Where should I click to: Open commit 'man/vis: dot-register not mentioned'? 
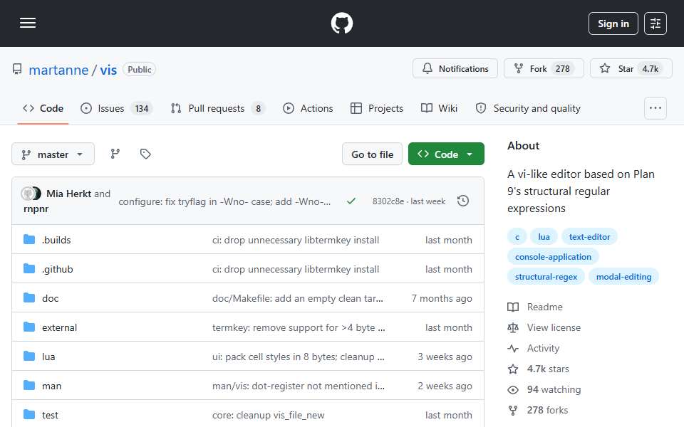pyautogui.click(x=299, y=386)
